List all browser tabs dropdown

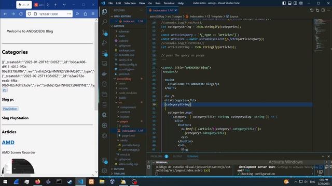coord(64,5)
